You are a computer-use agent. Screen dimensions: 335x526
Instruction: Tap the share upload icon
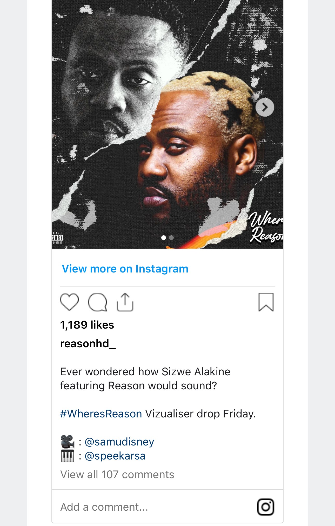click(x=125, y=302)
